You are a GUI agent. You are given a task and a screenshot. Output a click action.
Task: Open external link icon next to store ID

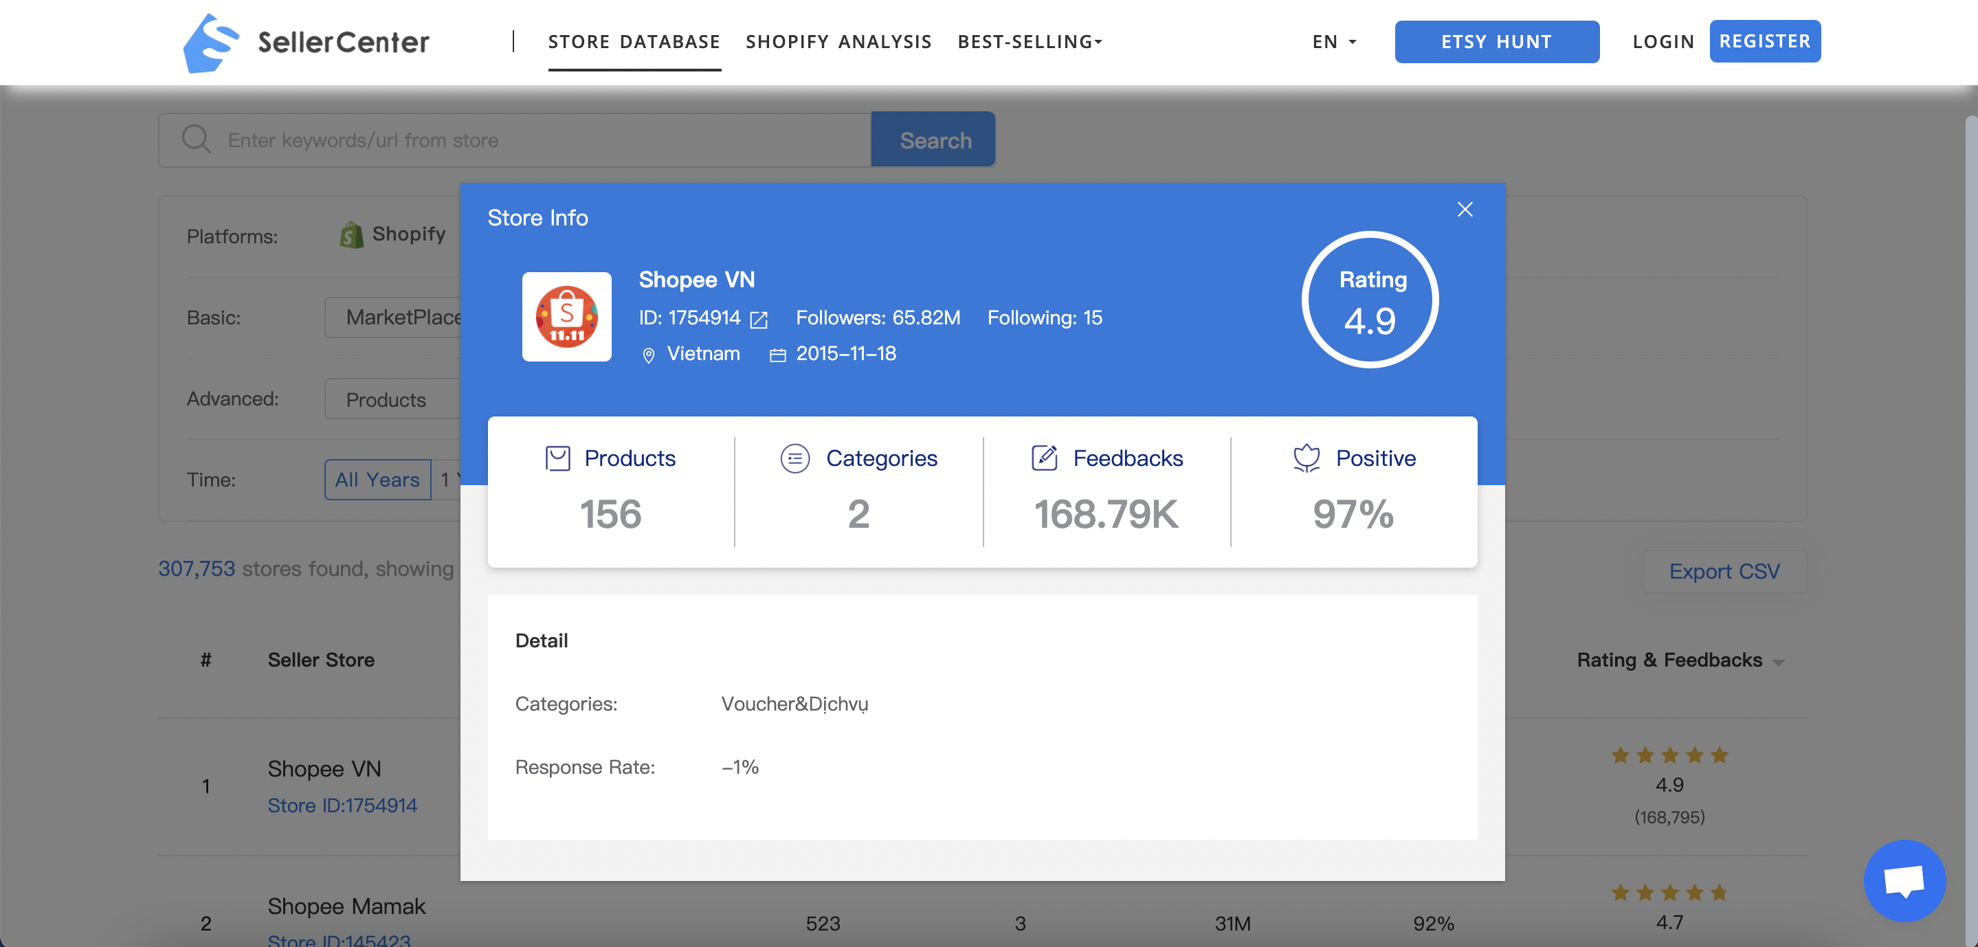(x=759, y=320)
